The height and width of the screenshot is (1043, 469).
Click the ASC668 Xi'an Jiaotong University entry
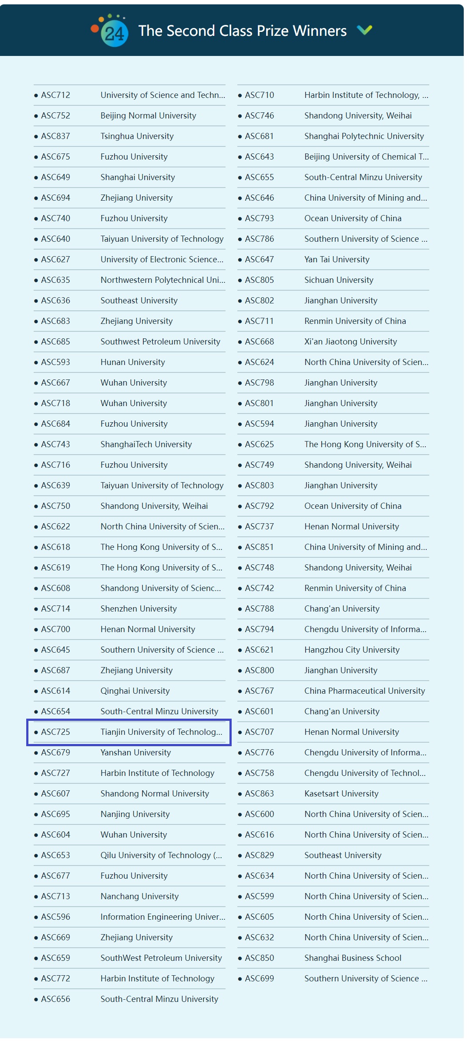pos(333,341)
